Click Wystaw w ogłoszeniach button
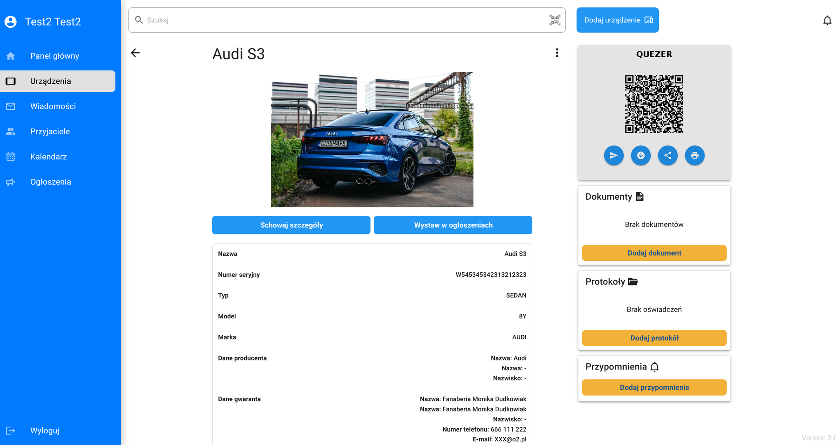Viewport: 836px width, 445px height. (453, 225)
